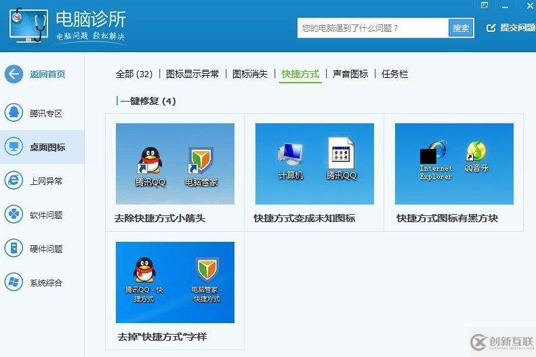Click the 电脑诊所 stethoscope monitor logo
536x357 pixels.
[x=28, y=25]
